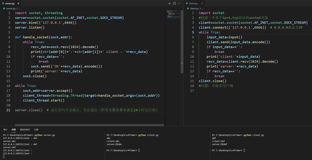Click the 'client.close()' line in client.py
312x160 pixels.
(x=213, y=81)
